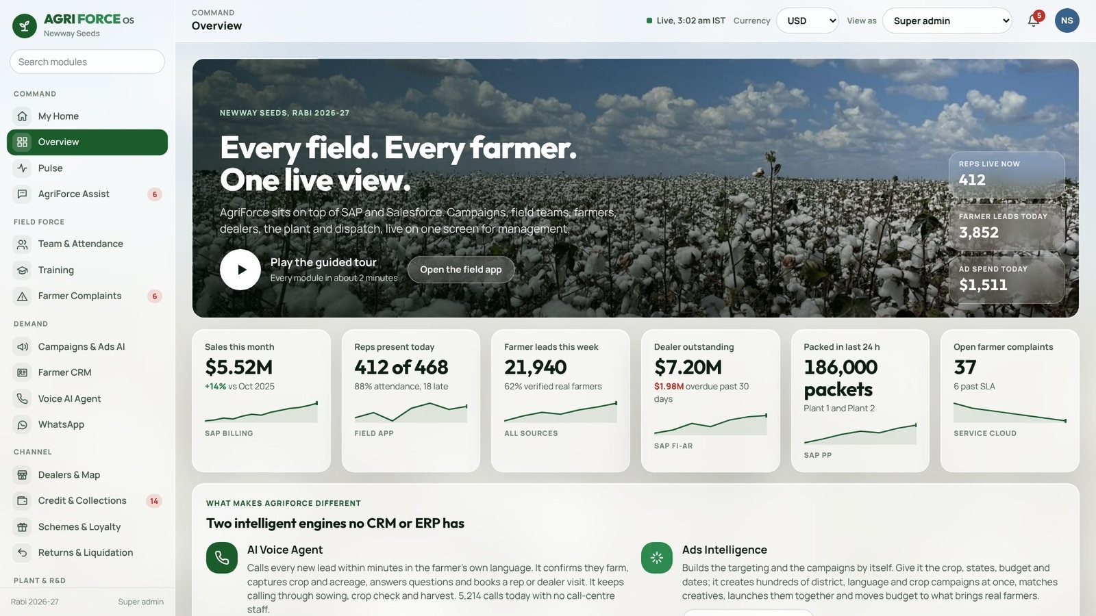
Task: Click Ad Spend Today $1,511 tile
Action: click(1006, 280)
